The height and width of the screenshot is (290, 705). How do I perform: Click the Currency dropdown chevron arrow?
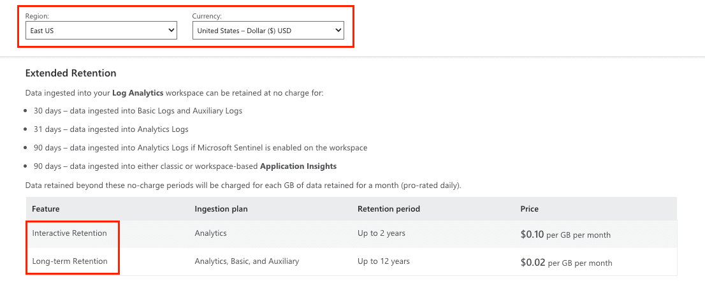pos(338,30)
